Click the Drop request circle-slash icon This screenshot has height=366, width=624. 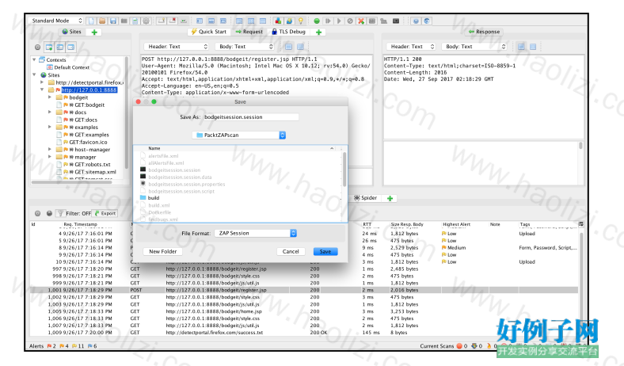[350, 21]
